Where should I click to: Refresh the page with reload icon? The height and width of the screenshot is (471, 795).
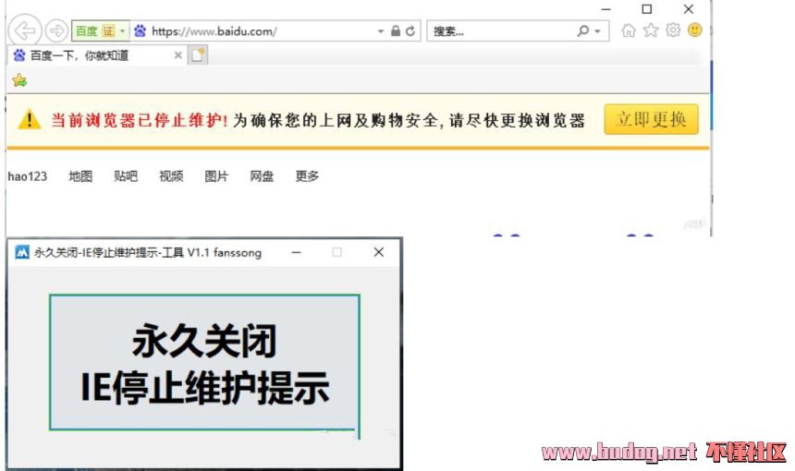(410, 30)
